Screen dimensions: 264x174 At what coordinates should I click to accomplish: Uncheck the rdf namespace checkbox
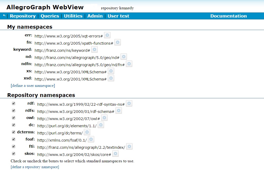coord(13,103)
